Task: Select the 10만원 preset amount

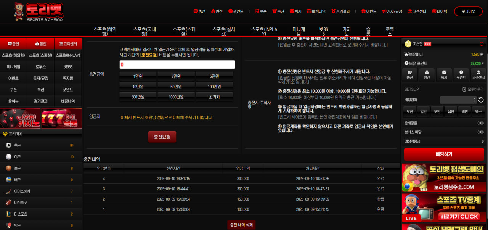Action: click(138, 87)
